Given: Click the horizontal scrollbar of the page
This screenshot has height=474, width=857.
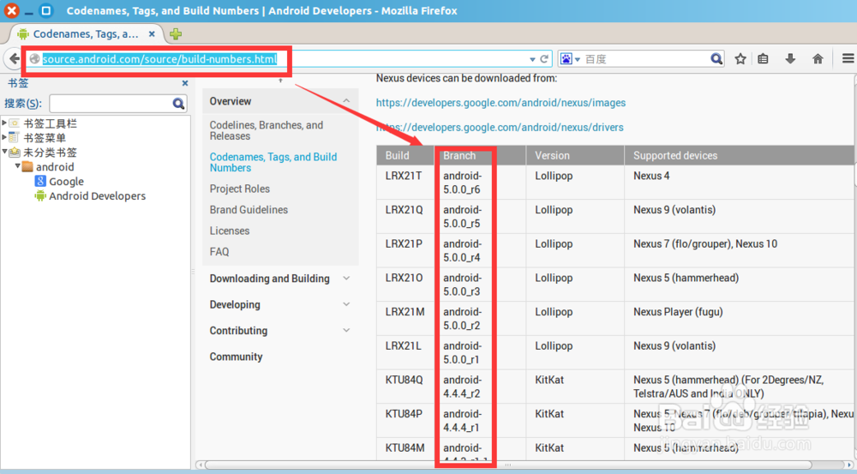Looking at the screenshot, I should pyautogui.click(x=508, y=465).
